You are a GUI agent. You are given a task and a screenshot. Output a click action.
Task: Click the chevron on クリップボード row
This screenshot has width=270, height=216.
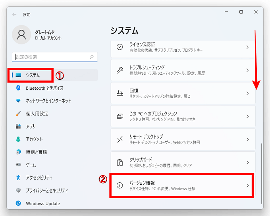click(x=248, y=162)
